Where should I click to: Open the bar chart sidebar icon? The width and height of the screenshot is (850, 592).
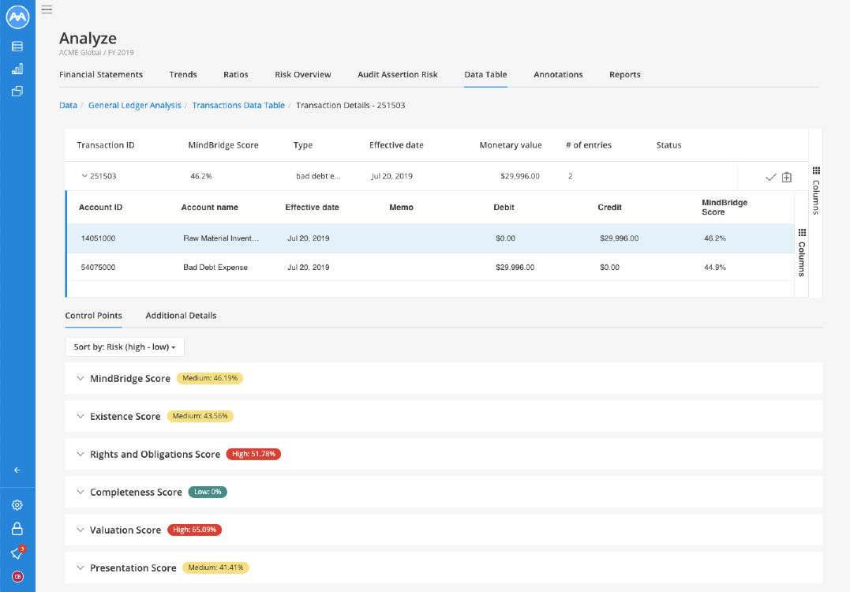(17, 69)
